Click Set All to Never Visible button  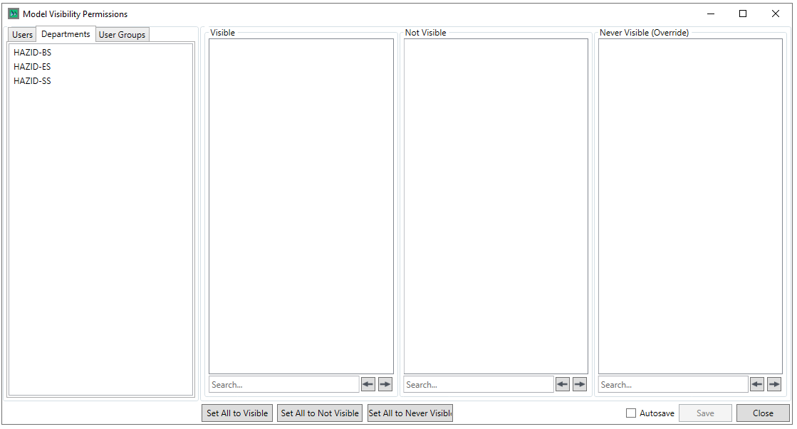[x=410, y=413]
